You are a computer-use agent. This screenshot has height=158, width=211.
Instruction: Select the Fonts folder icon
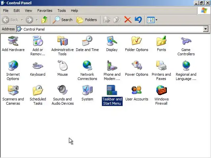(x=161, y=41)
